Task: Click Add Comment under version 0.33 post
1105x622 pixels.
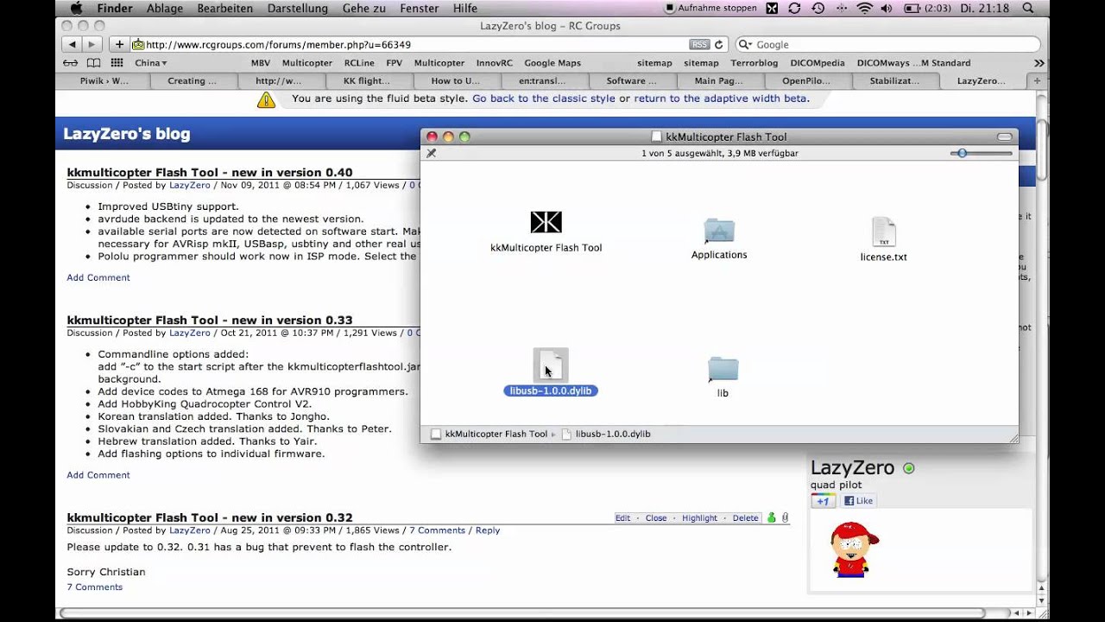Action: tap(98, 475)
